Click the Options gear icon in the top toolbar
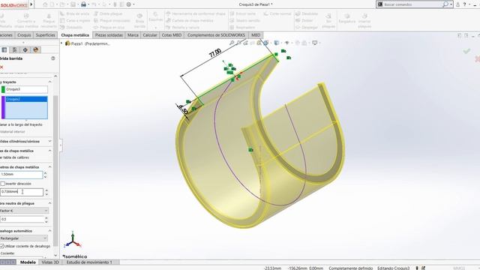The width and height of the screenshot is (480, 270). (129, 4)
